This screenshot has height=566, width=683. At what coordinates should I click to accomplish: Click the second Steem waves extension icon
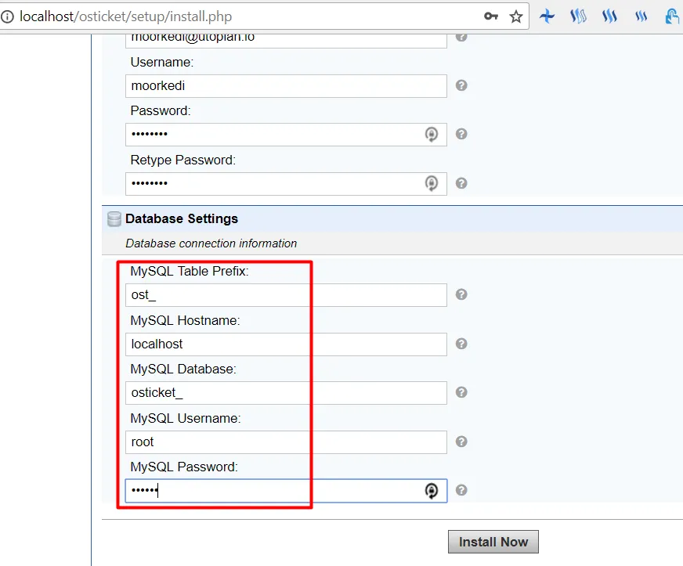click(609, 16)
